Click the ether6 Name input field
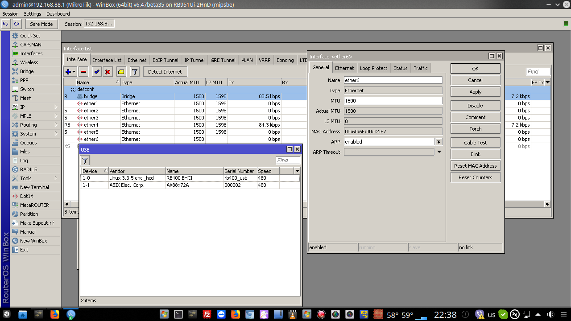Image resolution: width=571 pixels, height=321 pixels. point(393,80)
